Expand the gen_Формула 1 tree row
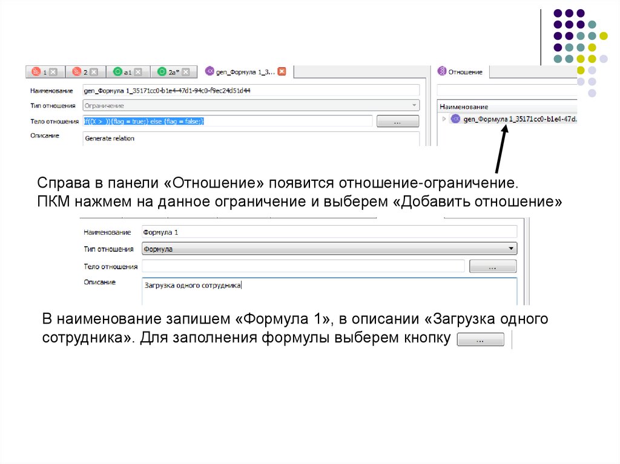The height and width of the screenshot is (464, 620). point(444,119)
